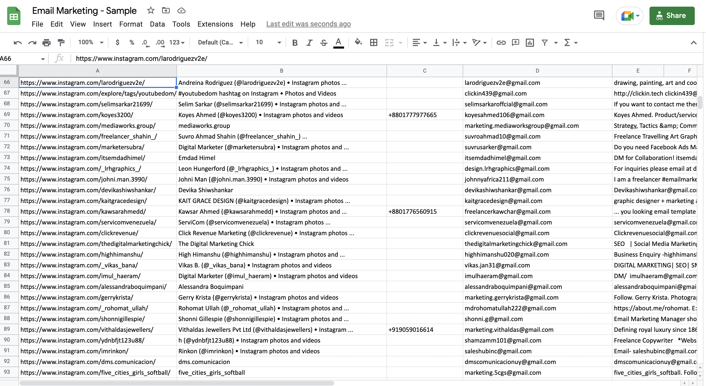This screenshot has height=386, width=706.
Task: Open the Data menu
Action: point(157,24)
